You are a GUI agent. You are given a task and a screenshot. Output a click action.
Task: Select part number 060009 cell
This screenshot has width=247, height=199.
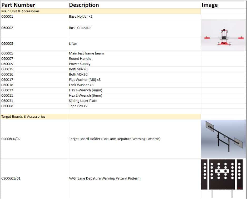click(x=34, y=64)
